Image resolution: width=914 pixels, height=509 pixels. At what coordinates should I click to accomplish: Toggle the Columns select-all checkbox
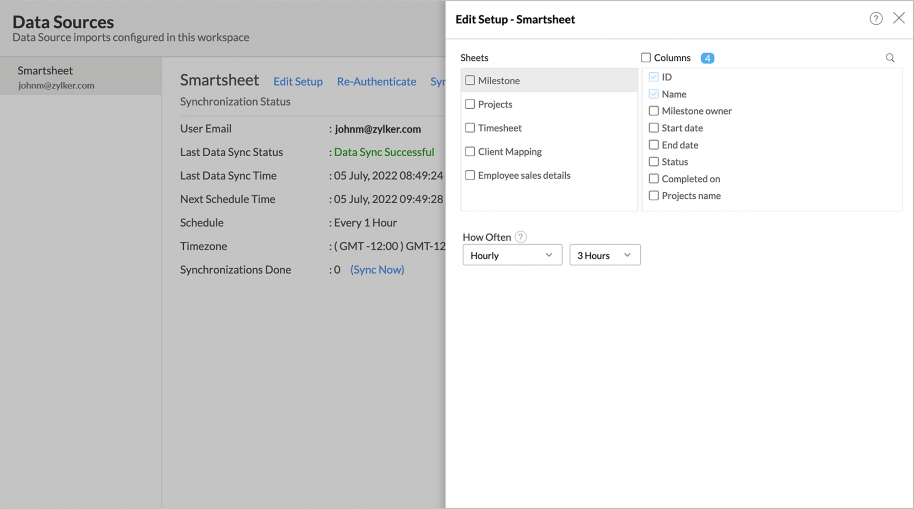pyautogui.click(x=646, y=58)
